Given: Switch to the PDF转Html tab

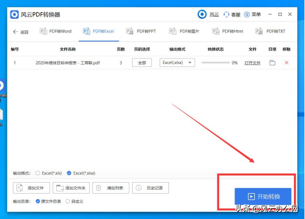Looking at the screenshot, I should coord(227,31).
